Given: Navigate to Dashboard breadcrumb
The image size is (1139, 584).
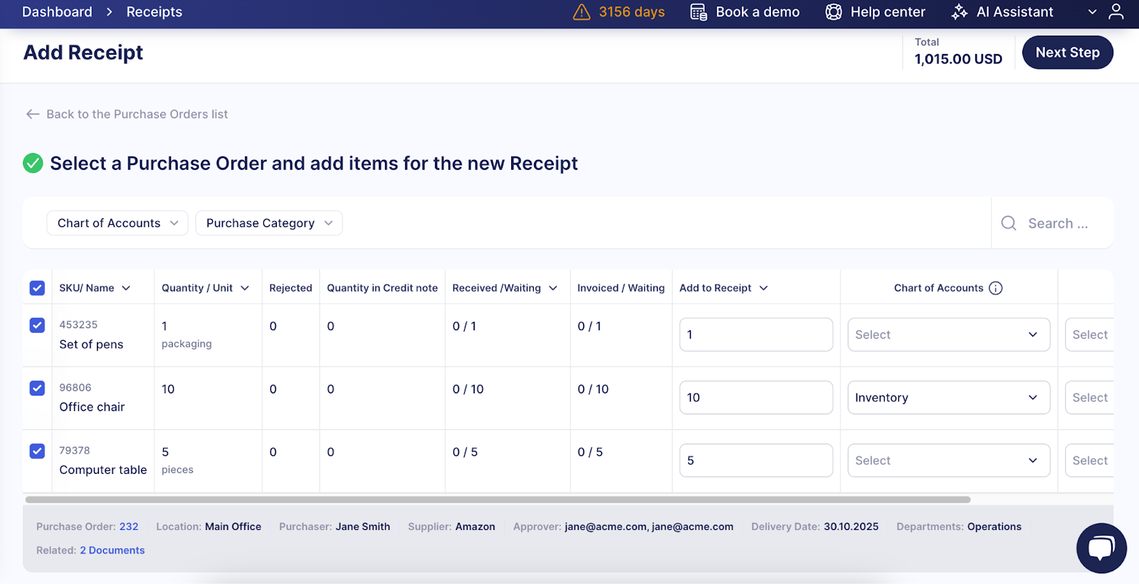Looking at the screenshot, I should [x=57, y=12].
